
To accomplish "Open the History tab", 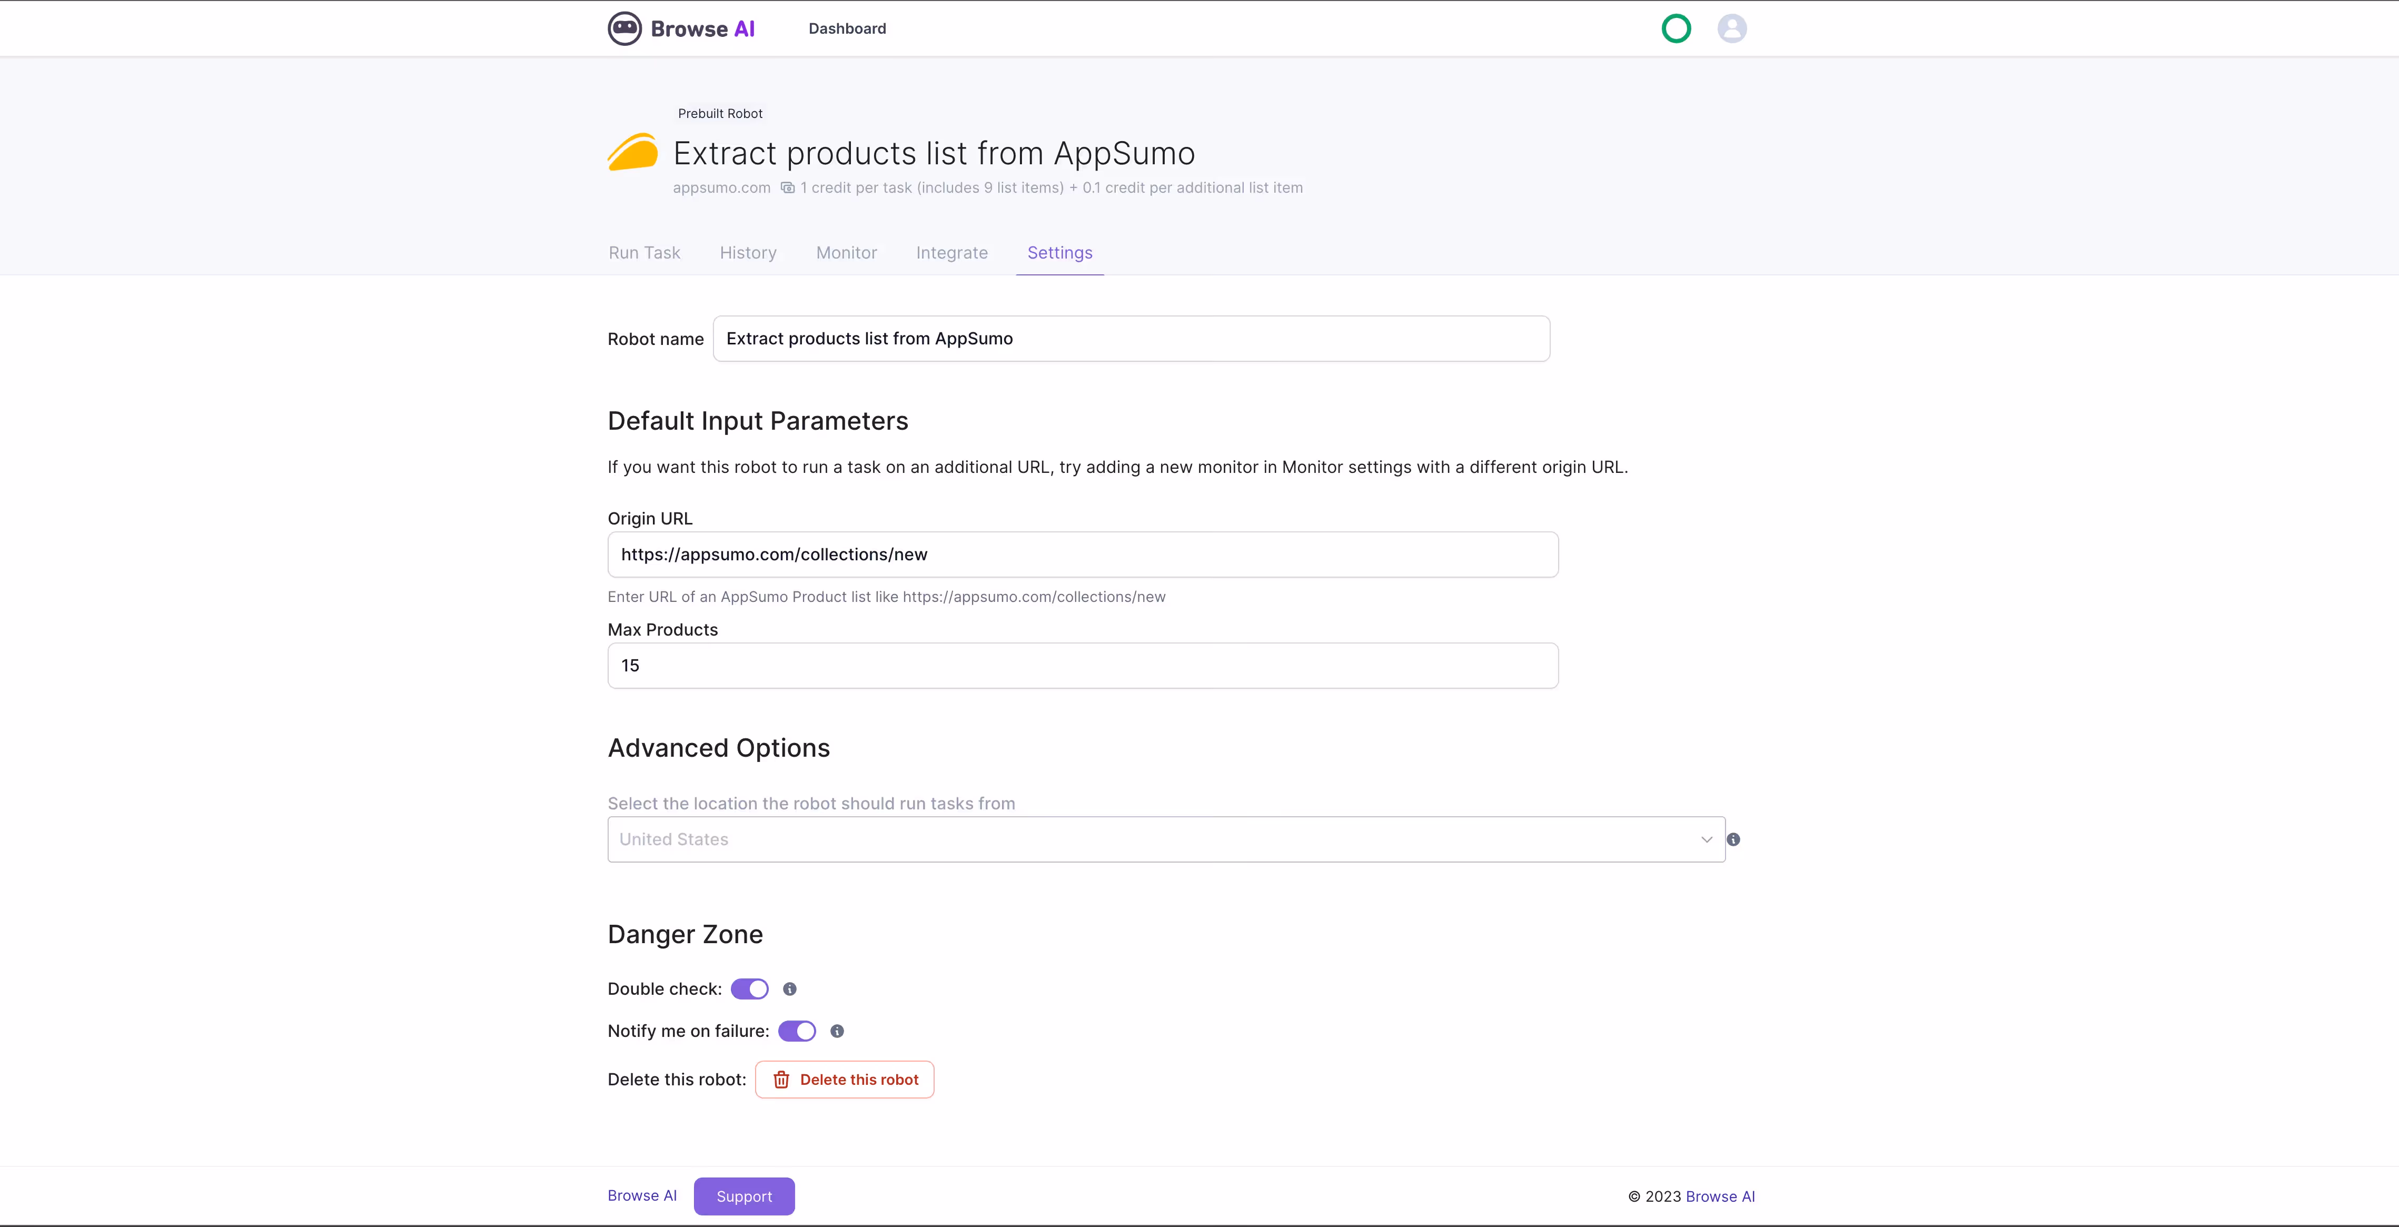I will (748, 252).
